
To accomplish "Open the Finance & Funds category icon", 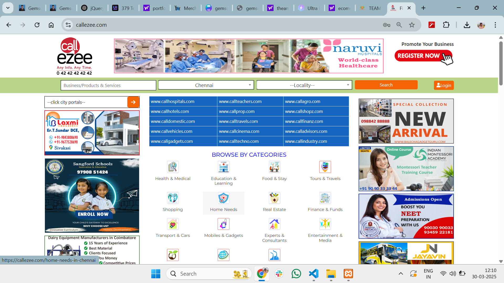I will (325, 198).
